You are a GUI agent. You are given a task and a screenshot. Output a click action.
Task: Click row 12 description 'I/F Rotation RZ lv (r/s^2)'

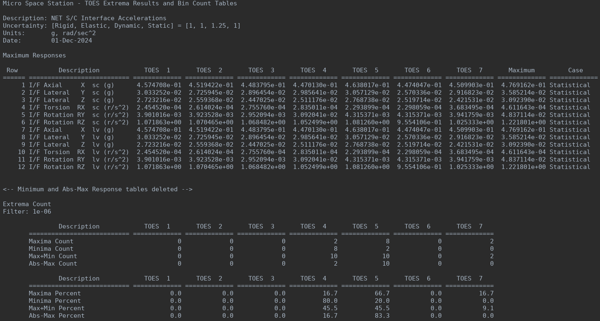pyautogui.click(x=79, y=167)
